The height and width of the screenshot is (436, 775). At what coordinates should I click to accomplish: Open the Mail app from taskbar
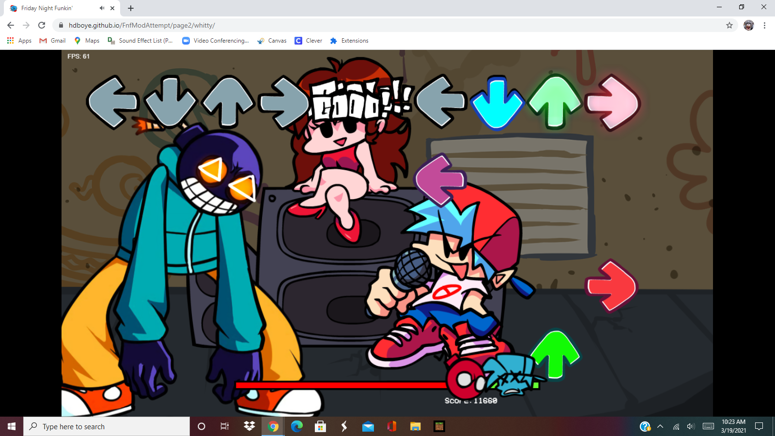click(x=368, y=426)
